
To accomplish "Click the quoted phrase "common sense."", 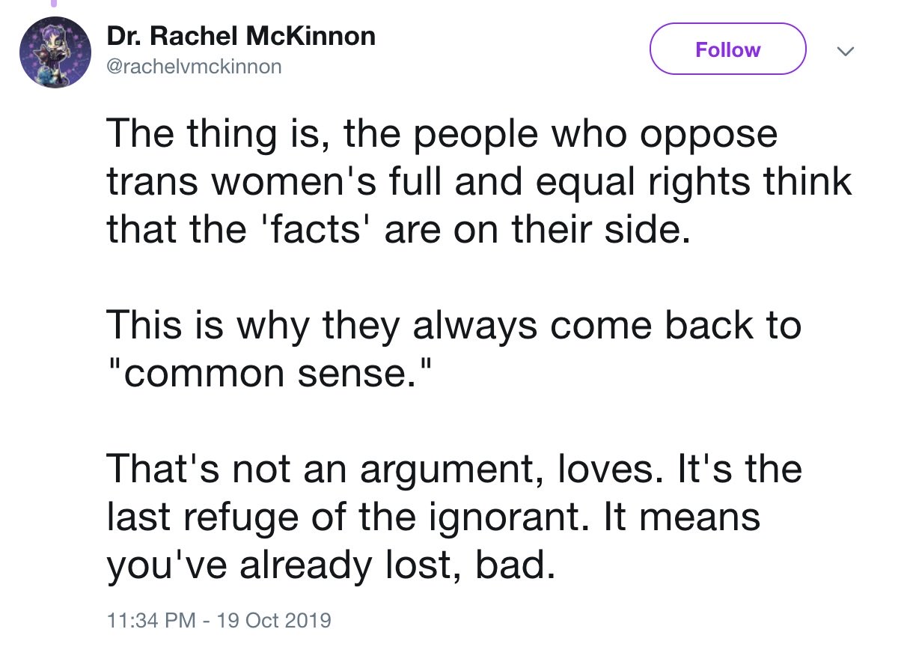I will tap(269, 373).
